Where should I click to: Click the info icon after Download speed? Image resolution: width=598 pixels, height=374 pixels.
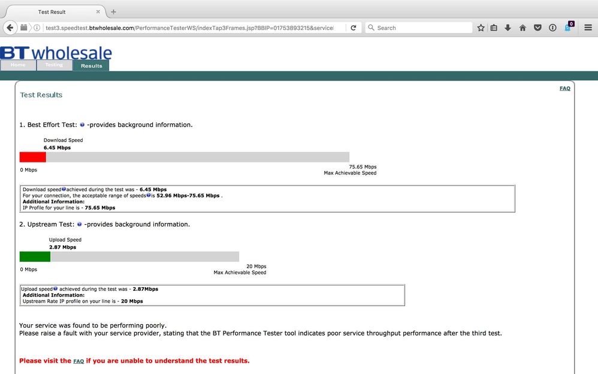(64, 189)
